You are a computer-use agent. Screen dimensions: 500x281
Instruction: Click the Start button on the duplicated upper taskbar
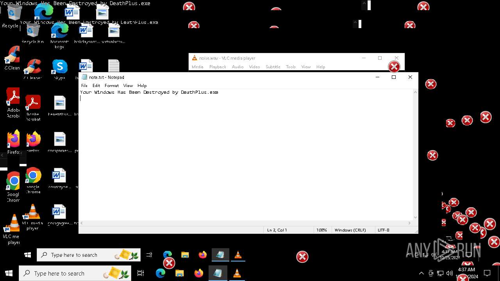pos(27,255)
